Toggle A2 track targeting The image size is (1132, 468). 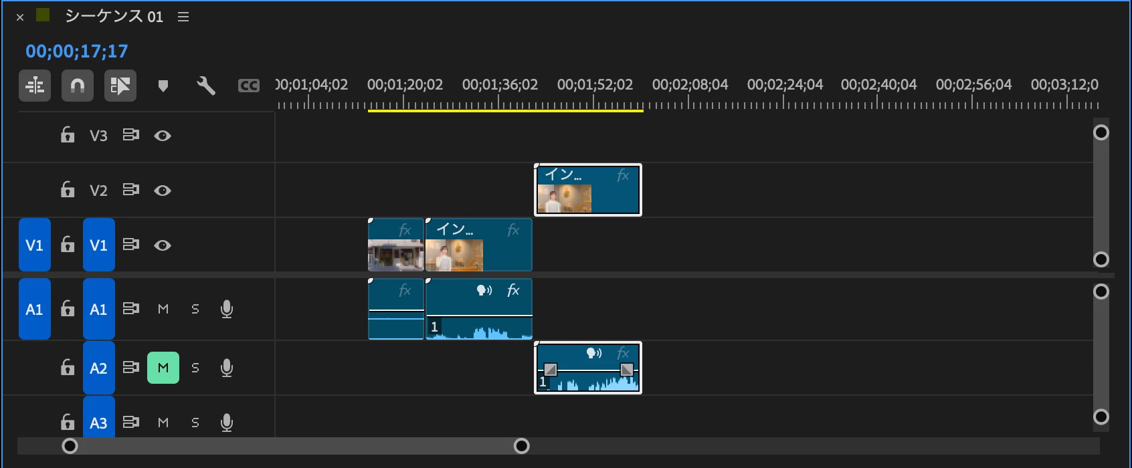click(x=99, y=368)
